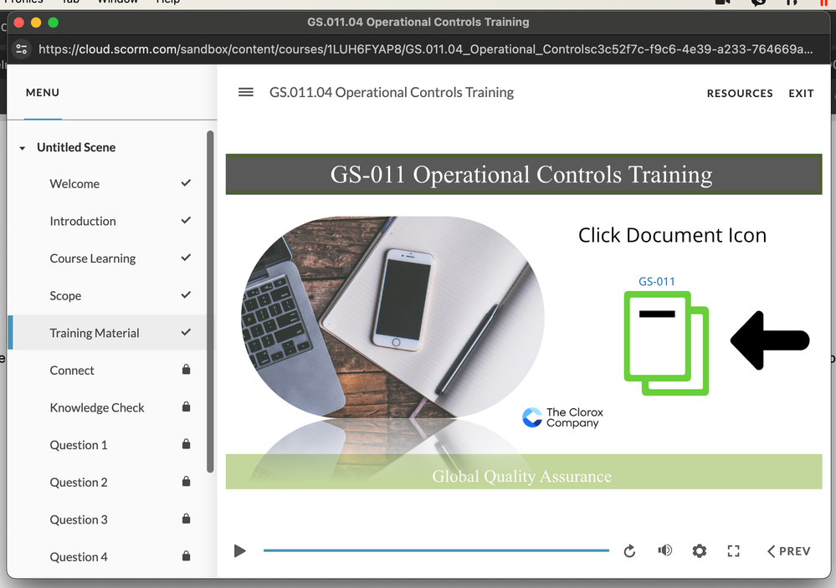Click the checkmark next to Training Material
The width and height of the screenshot is (836, 588).
[x=186, y=332]
